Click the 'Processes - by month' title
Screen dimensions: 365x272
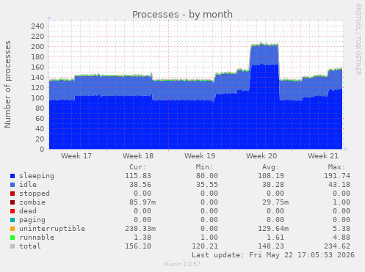(182, 15)
